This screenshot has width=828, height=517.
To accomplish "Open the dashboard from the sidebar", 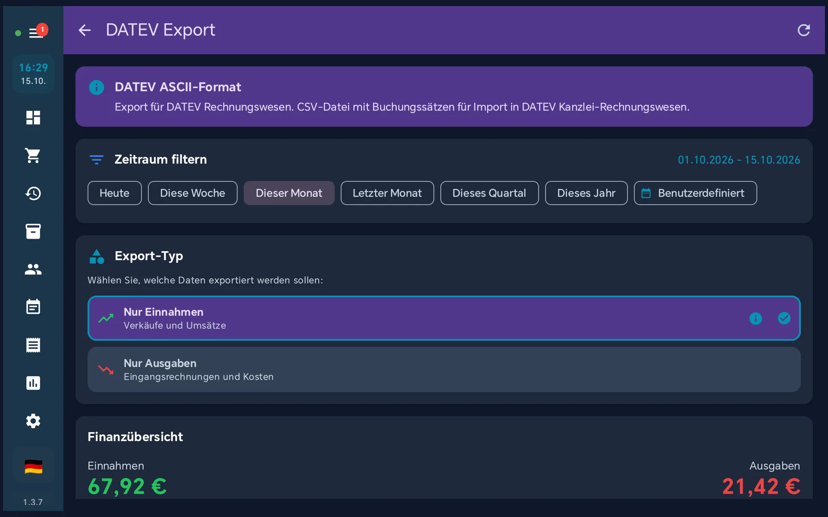I will click(33, 118).
